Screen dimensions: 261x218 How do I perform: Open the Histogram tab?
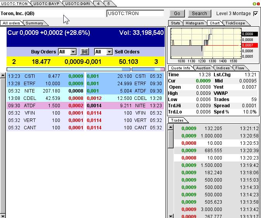click(195, 23)
